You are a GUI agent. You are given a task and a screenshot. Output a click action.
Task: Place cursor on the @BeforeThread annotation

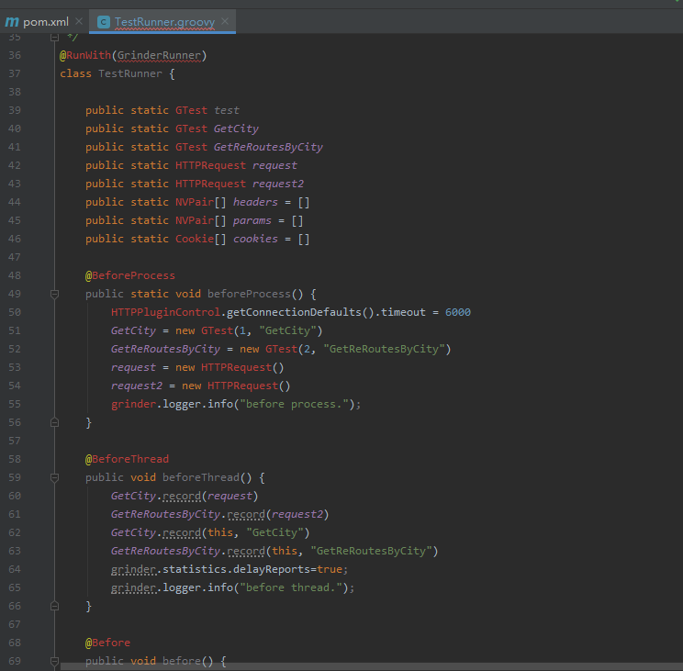pyautogui.click(x=127, y=459)
